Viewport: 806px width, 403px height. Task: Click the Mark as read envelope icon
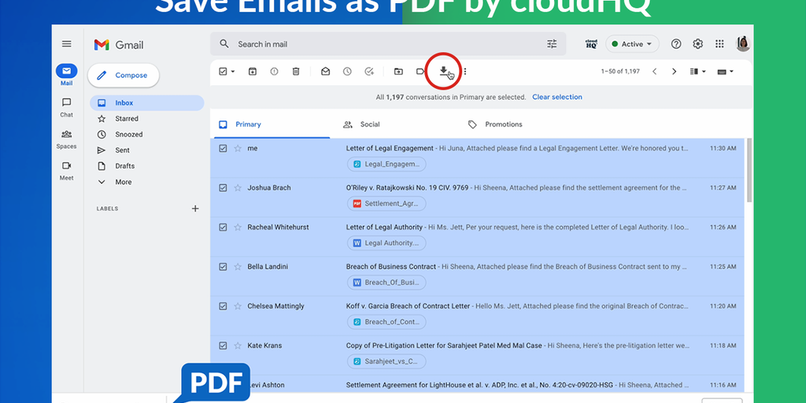(x=325, y=72)
